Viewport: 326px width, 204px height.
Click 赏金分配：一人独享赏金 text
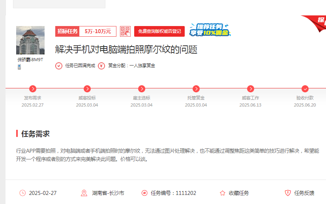(x=131, y=66)
